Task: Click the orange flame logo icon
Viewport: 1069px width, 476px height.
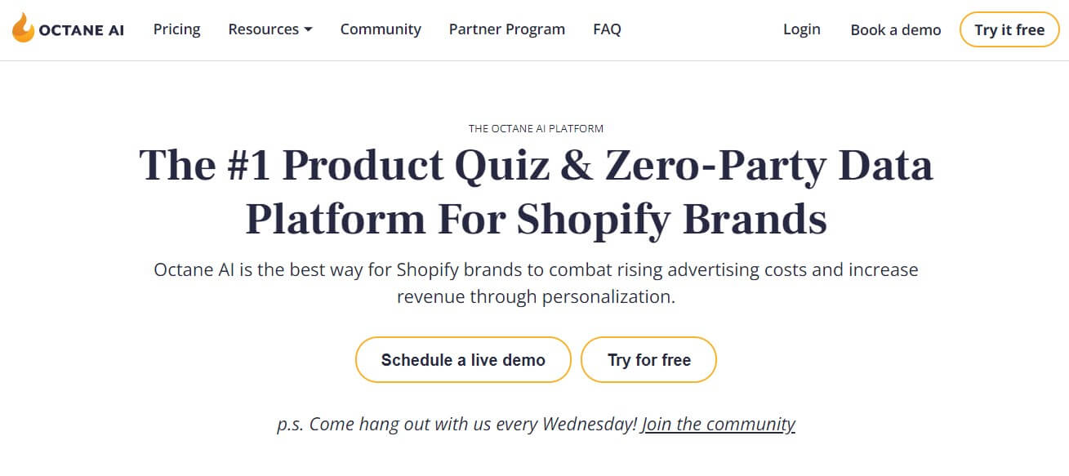Action: (23, 29)
